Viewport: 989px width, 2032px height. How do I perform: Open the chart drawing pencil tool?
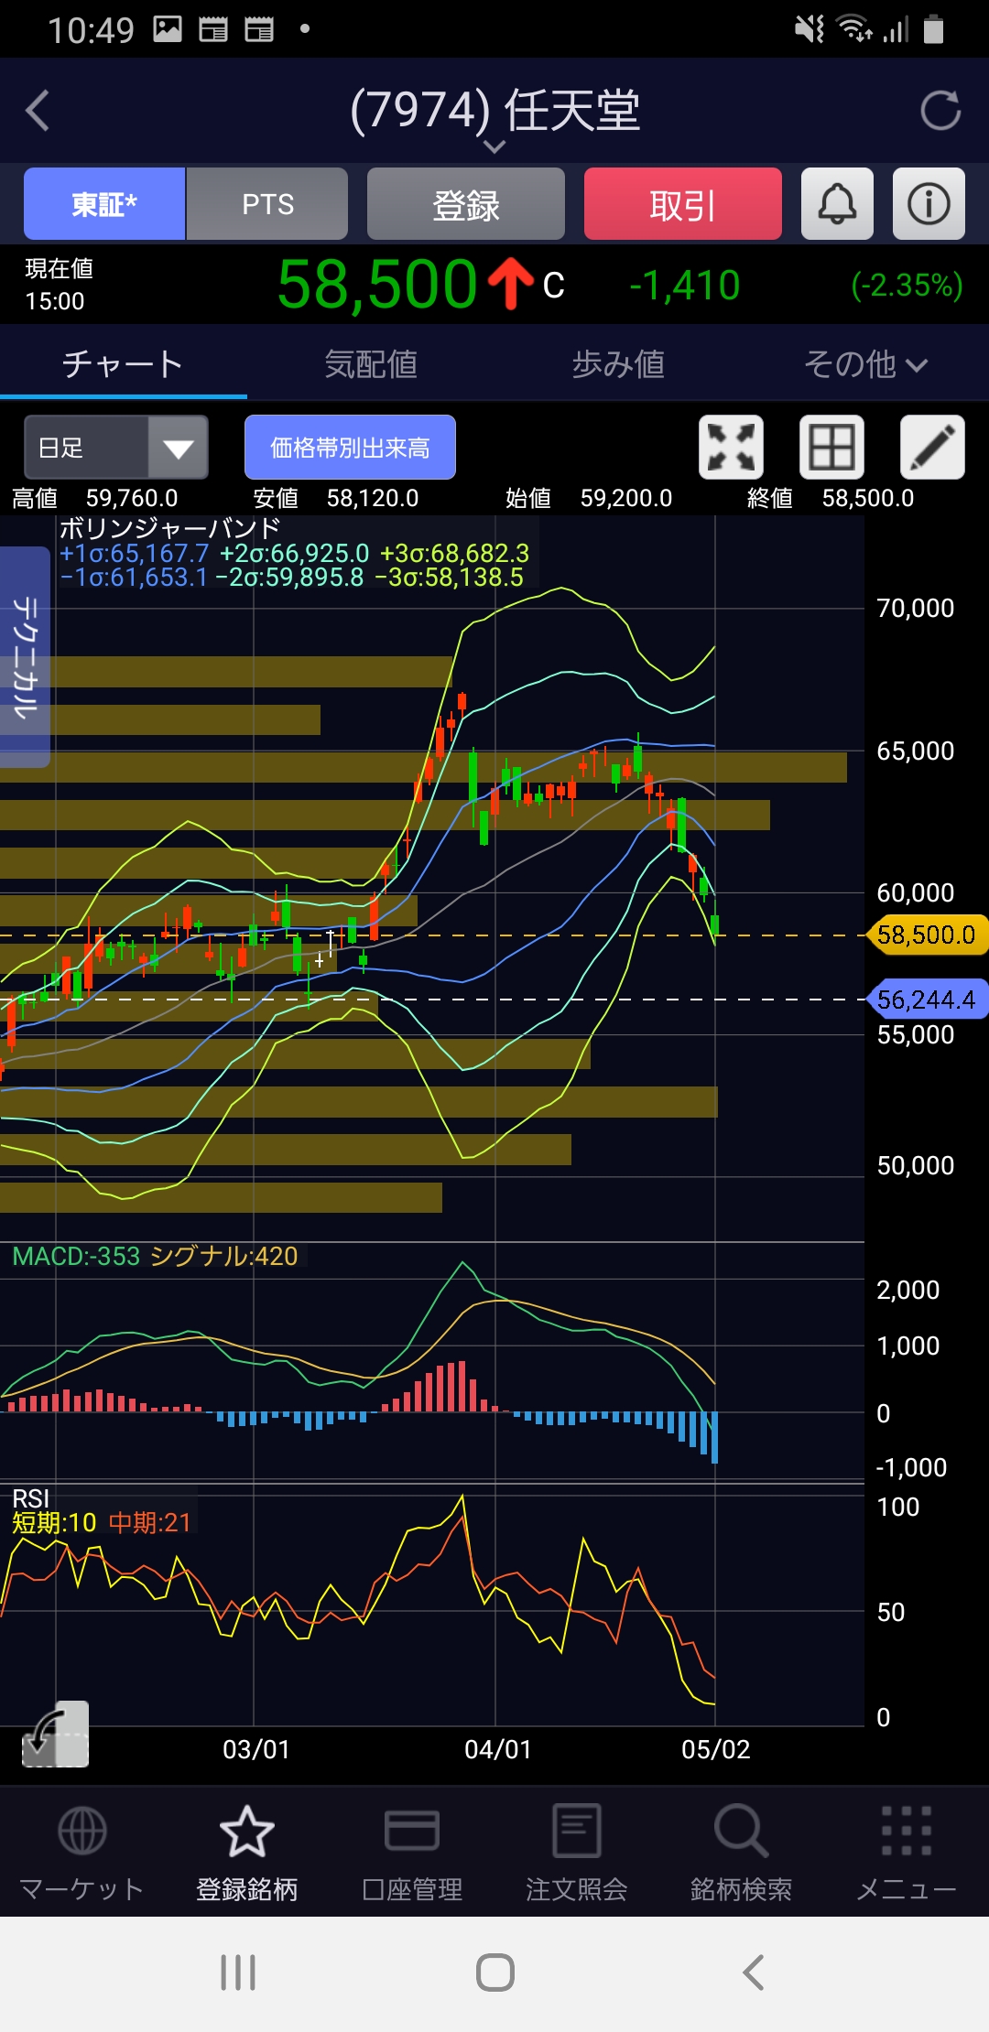coord(931,448)
